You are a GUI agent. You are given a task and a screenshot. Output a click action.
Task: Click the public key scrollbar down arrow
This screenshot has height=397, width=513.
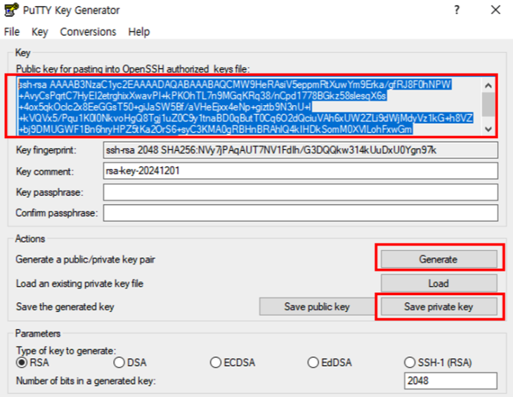[x=488, y=128]
